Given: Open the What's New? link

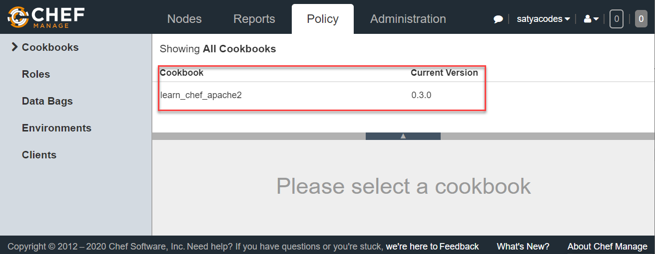Looking at the screenshot, I should (523, 247).
